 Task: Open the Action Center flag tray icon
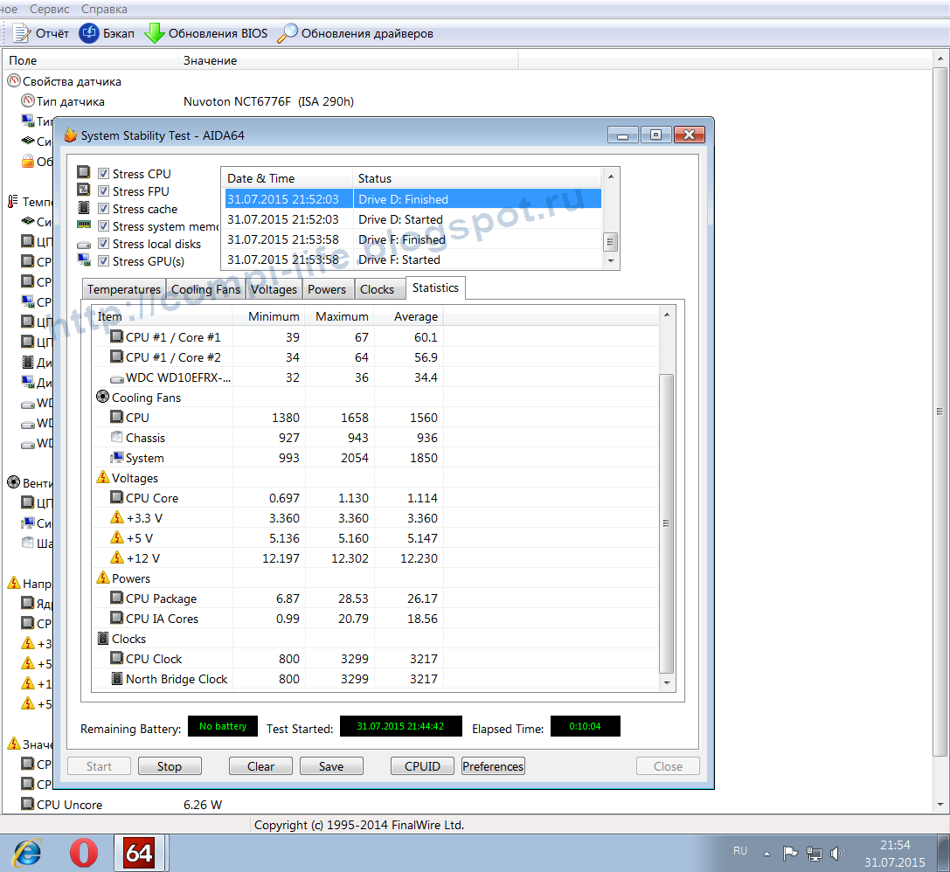[790, 854]
